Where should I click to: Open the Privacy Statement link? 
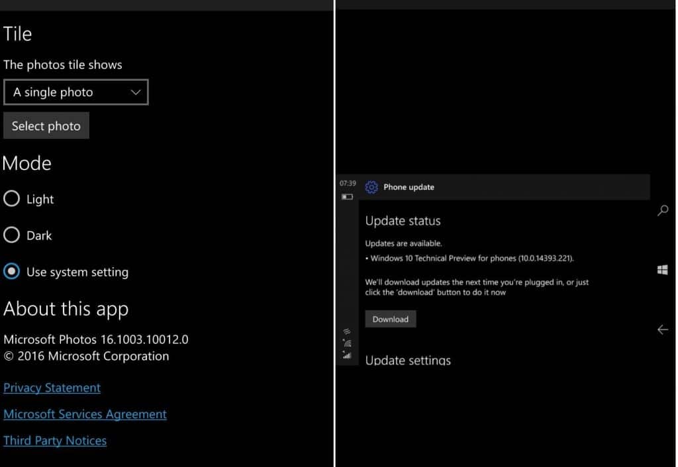click(x=52, y=388)
